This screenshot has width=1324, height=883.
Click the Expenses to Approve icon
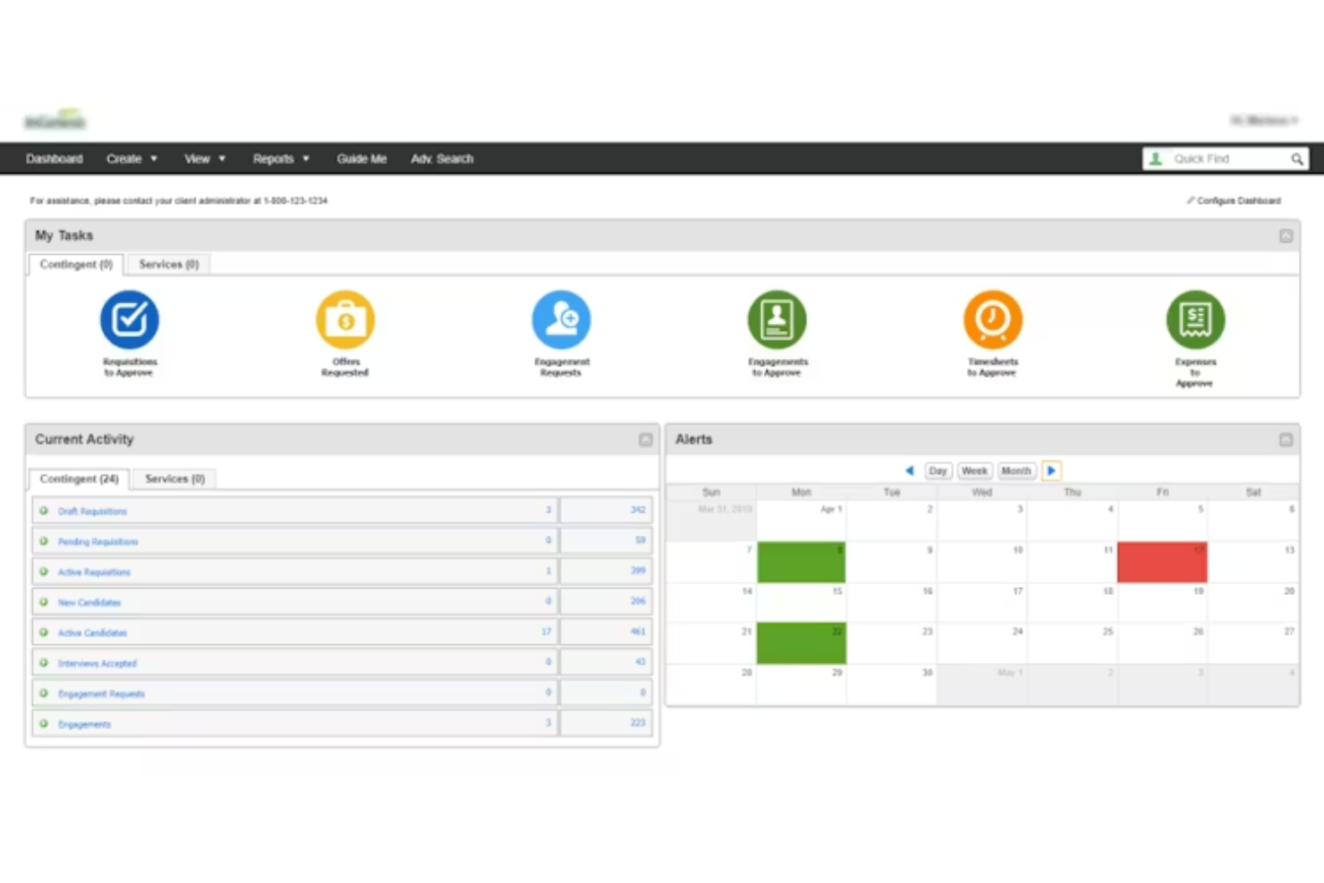pos(1195,319)
